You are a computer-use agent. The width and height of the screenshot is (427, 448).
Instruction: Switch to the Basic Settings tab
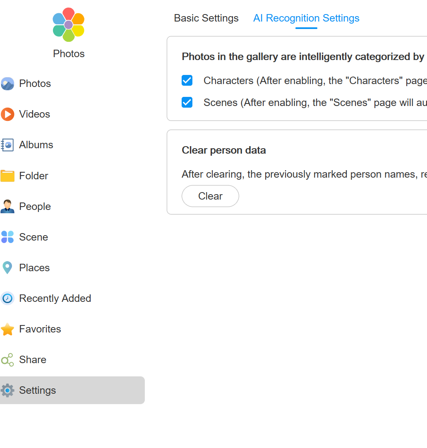(x=206, y=18)
